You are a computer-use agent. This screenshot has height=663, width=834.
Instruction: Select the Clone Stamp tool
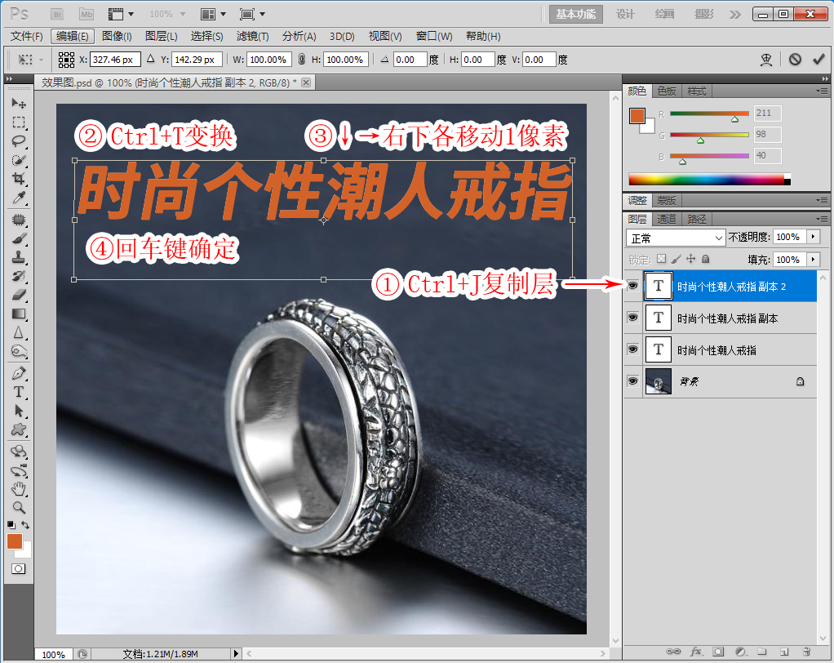pos(19,257)
